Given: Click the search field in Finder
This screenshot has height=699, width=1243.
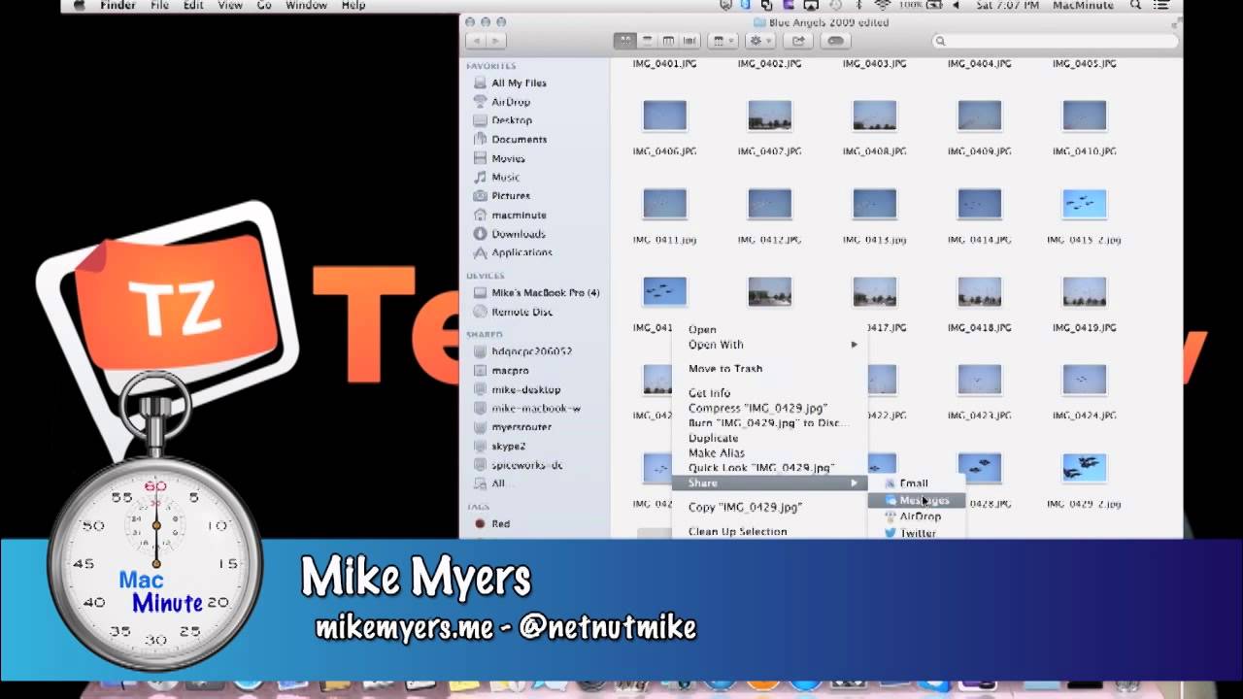Looking at the screenshot, I should pyautogui.click(x=1054, y=41).
